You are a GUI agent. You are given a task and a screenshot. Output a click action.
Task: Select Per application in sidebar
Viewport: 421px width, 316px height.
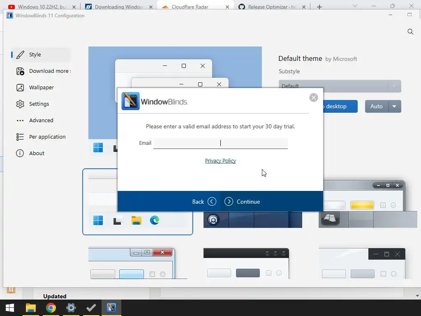tap(41, 137)
